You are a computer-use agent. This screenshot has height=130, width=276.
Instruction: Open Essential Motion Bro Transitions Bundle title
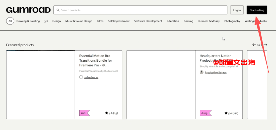[x=96, y=61]
